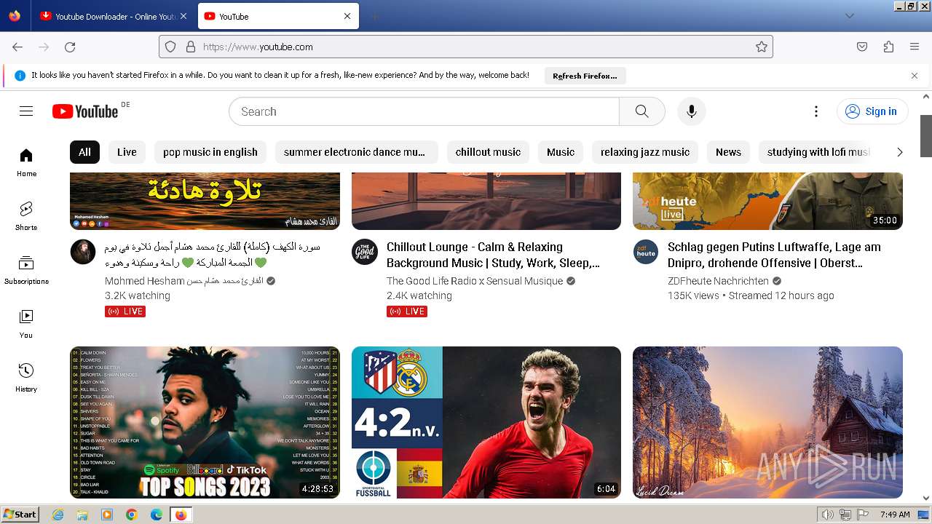The height and width of the screenshot is (524, 932).
Task: Open ZDFheute Nachrichten channel link
Action: click(x=718, y=281)
